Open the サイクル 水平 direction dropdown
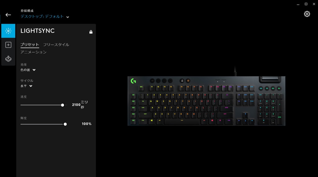This screenshot has width=318, height=177. pos(26,86)
